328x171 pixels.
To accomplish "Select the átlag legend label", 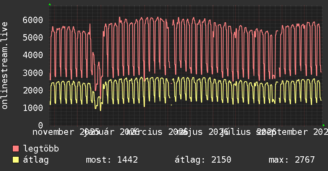I will [36, 160].
